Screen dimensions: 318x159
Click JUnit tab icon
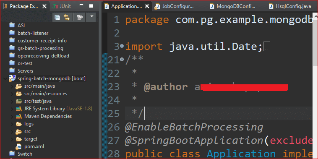55,6
